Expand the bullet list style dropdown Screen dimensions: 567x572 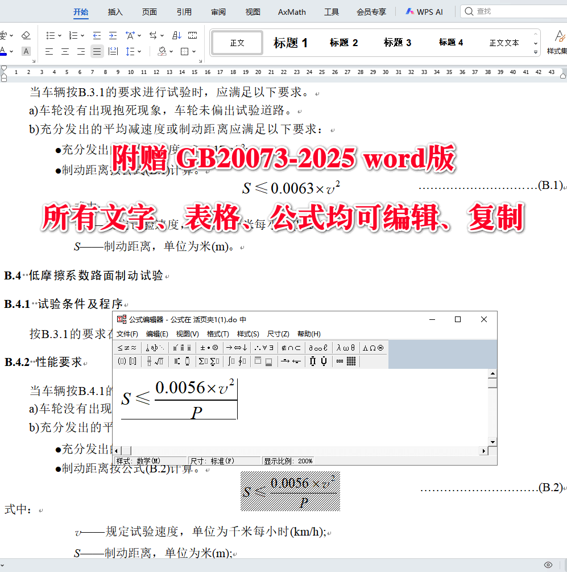click(60, 35)
